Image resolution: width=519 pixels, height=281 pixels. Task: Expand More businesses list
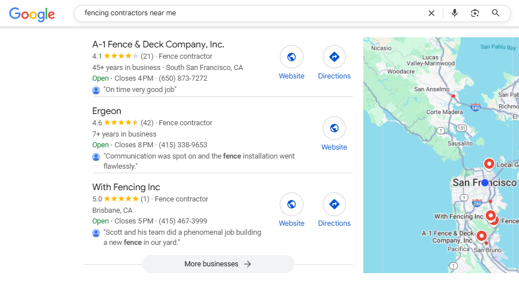coord(218,264)
